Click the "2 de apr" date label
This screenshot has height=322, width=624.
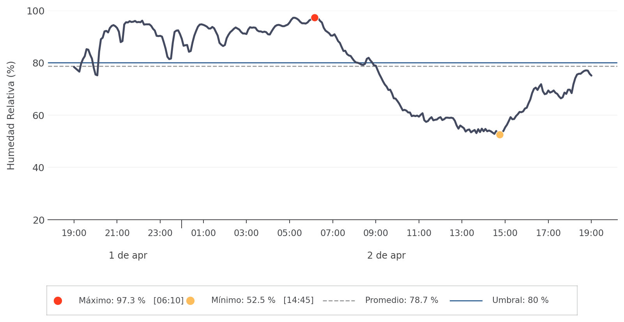pos(386,255)
